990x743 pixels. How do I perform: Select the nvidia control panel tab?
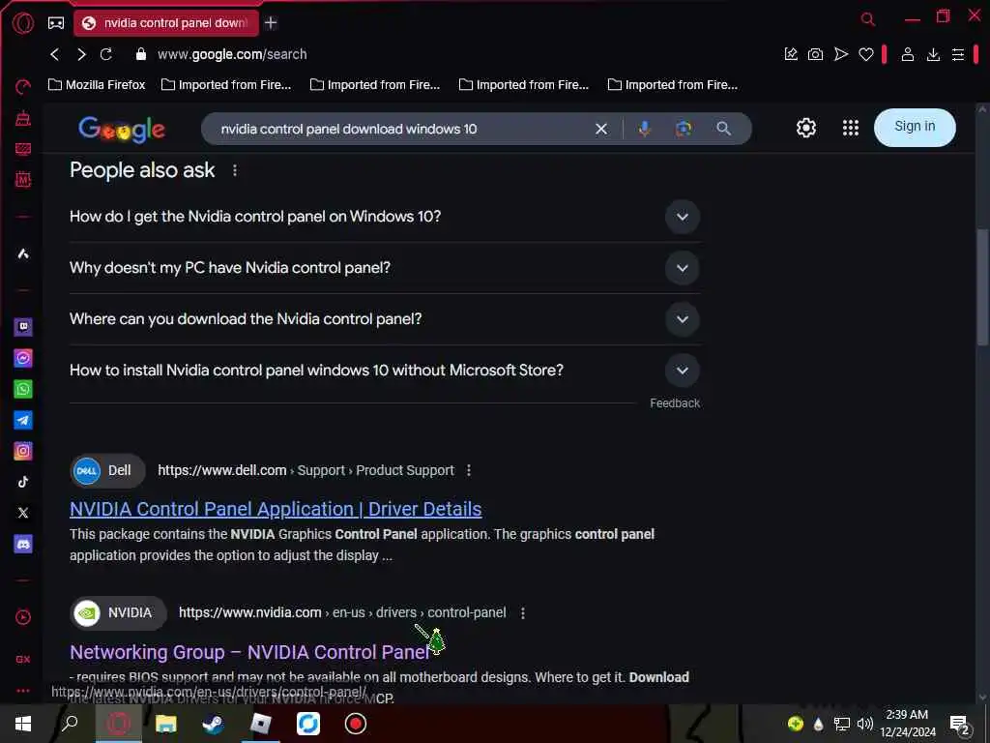click(166, 23)
